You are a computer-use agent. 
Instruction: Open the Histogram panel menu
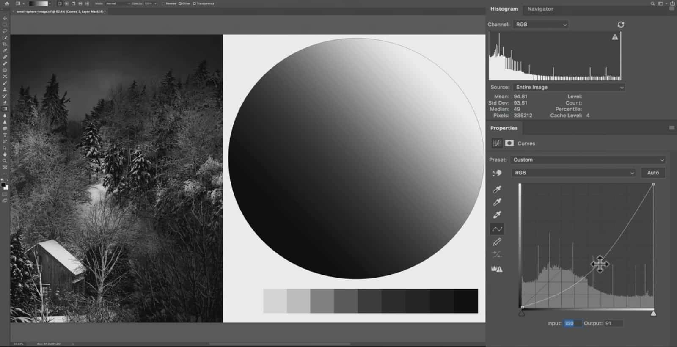pyautogui.click(x=671, y=9)
